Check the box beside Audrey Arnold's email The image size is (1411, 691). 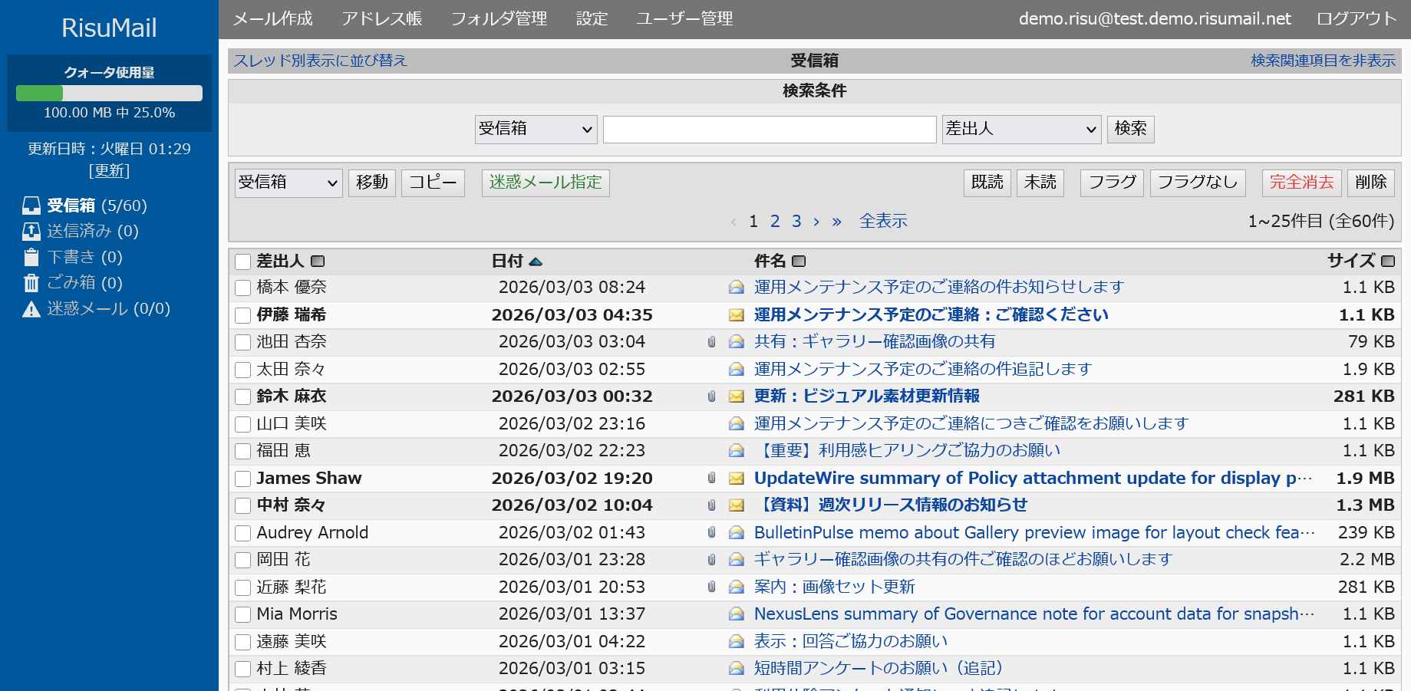pos(243,533)
